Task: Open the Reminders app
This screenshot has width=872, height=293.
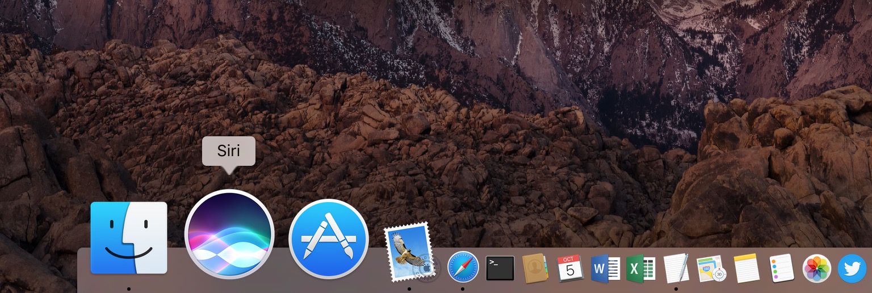Action: pyautogui.click(x=781, y=269)
